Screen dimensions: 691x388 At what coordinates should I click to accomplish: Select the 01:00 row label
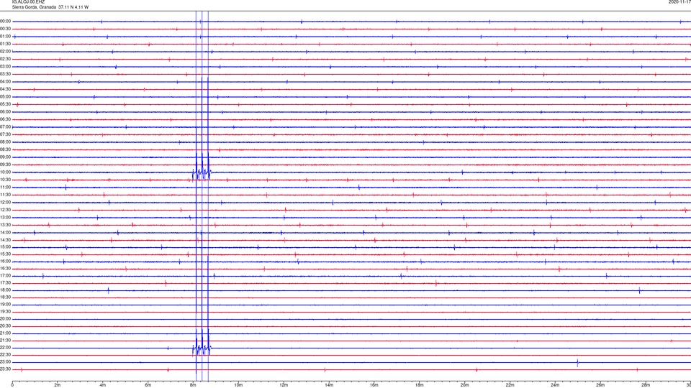click(x=5, y=37)
